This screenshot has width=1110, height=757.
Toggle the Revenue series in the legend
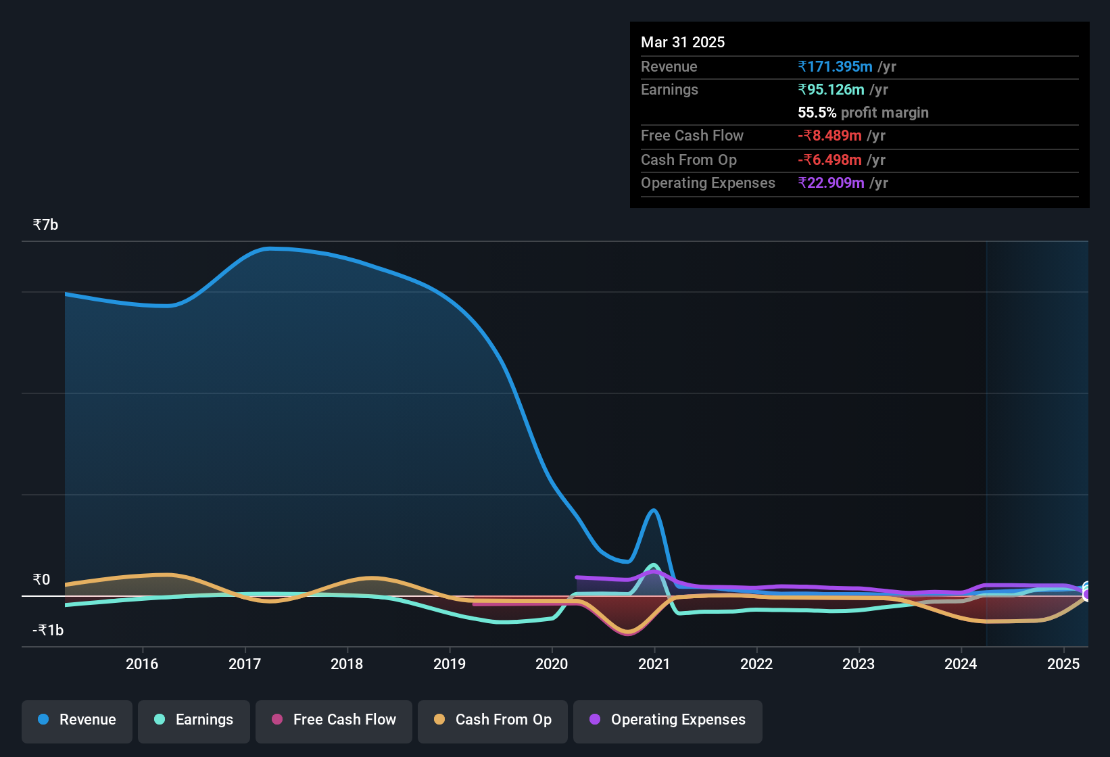(x=77, y=721)
